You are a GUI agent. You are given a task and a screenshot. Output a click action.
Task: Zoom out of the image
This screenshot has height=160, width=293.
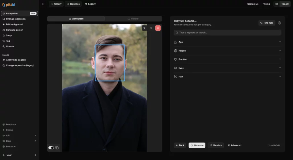coord(151,28)
